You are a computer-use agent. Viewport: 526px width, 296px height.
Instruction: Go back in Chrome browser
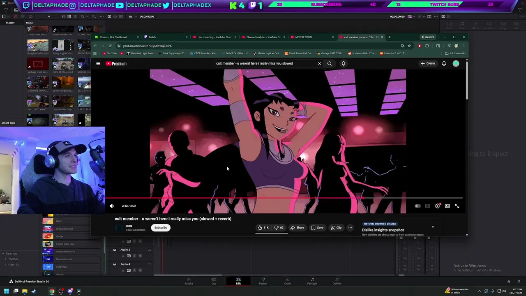pyautogui.click(x=95, y=46)
